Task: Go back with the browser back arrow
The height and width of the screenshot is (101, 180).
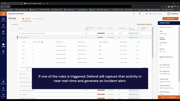Action: tap(2, 7)
